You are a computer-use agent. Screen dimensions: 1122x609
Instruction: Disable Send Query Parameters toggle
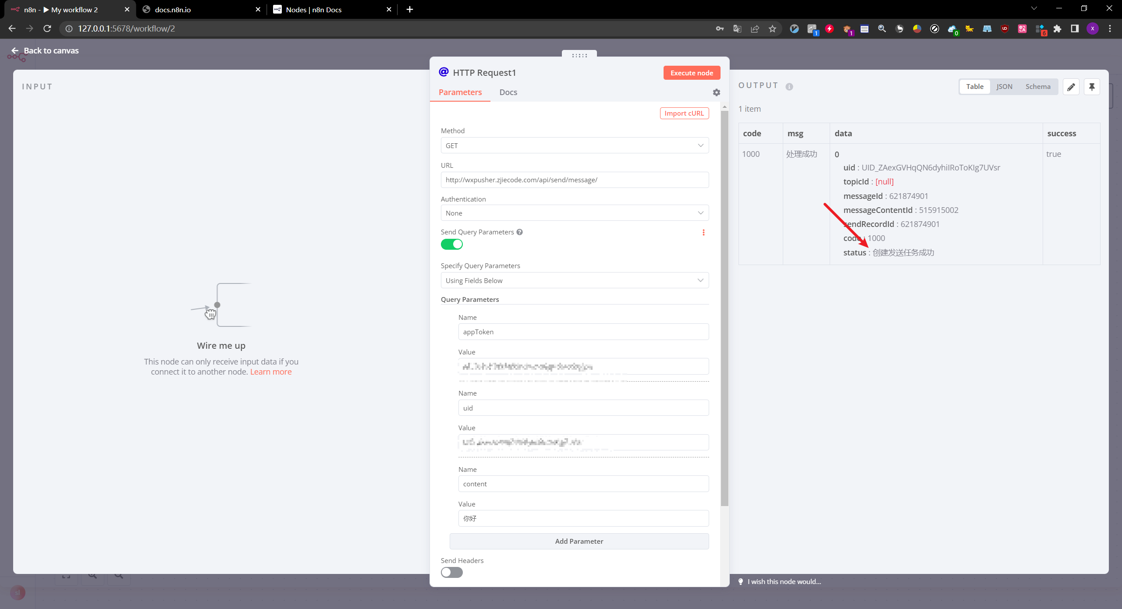pos(451,244)
